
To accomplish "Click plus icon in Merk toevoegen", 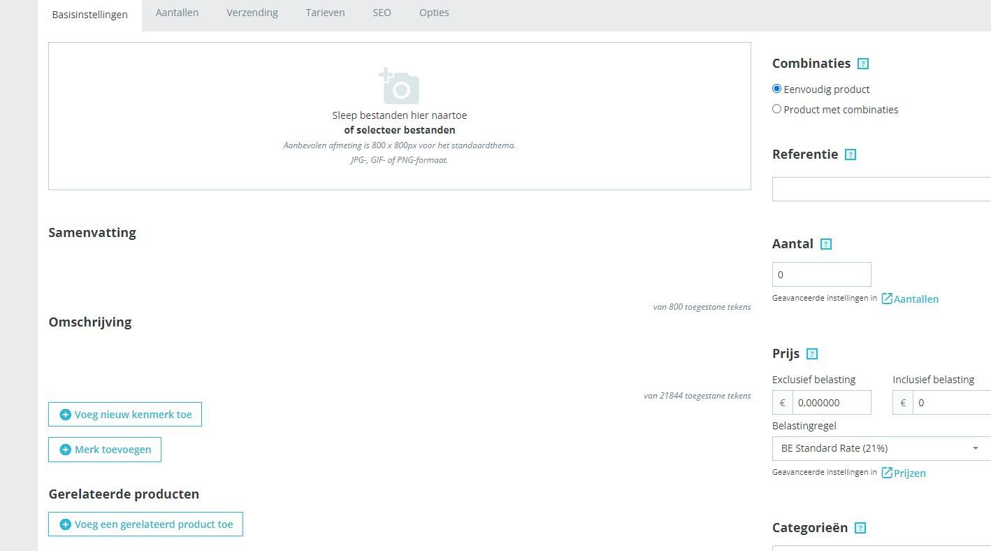I will pyautogui.click(x=66, y=450).
